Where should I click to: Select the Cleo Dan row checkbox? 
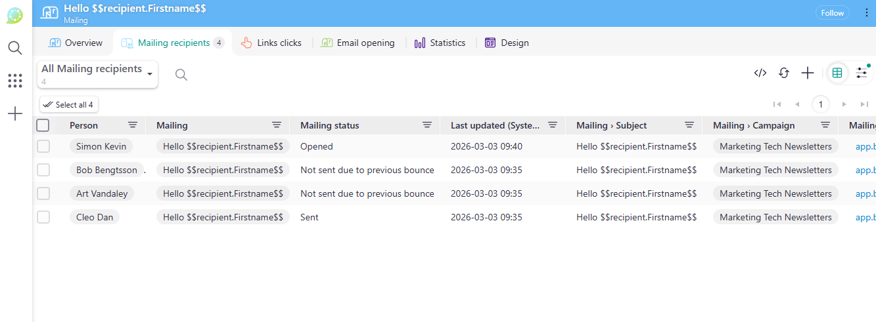43,217
